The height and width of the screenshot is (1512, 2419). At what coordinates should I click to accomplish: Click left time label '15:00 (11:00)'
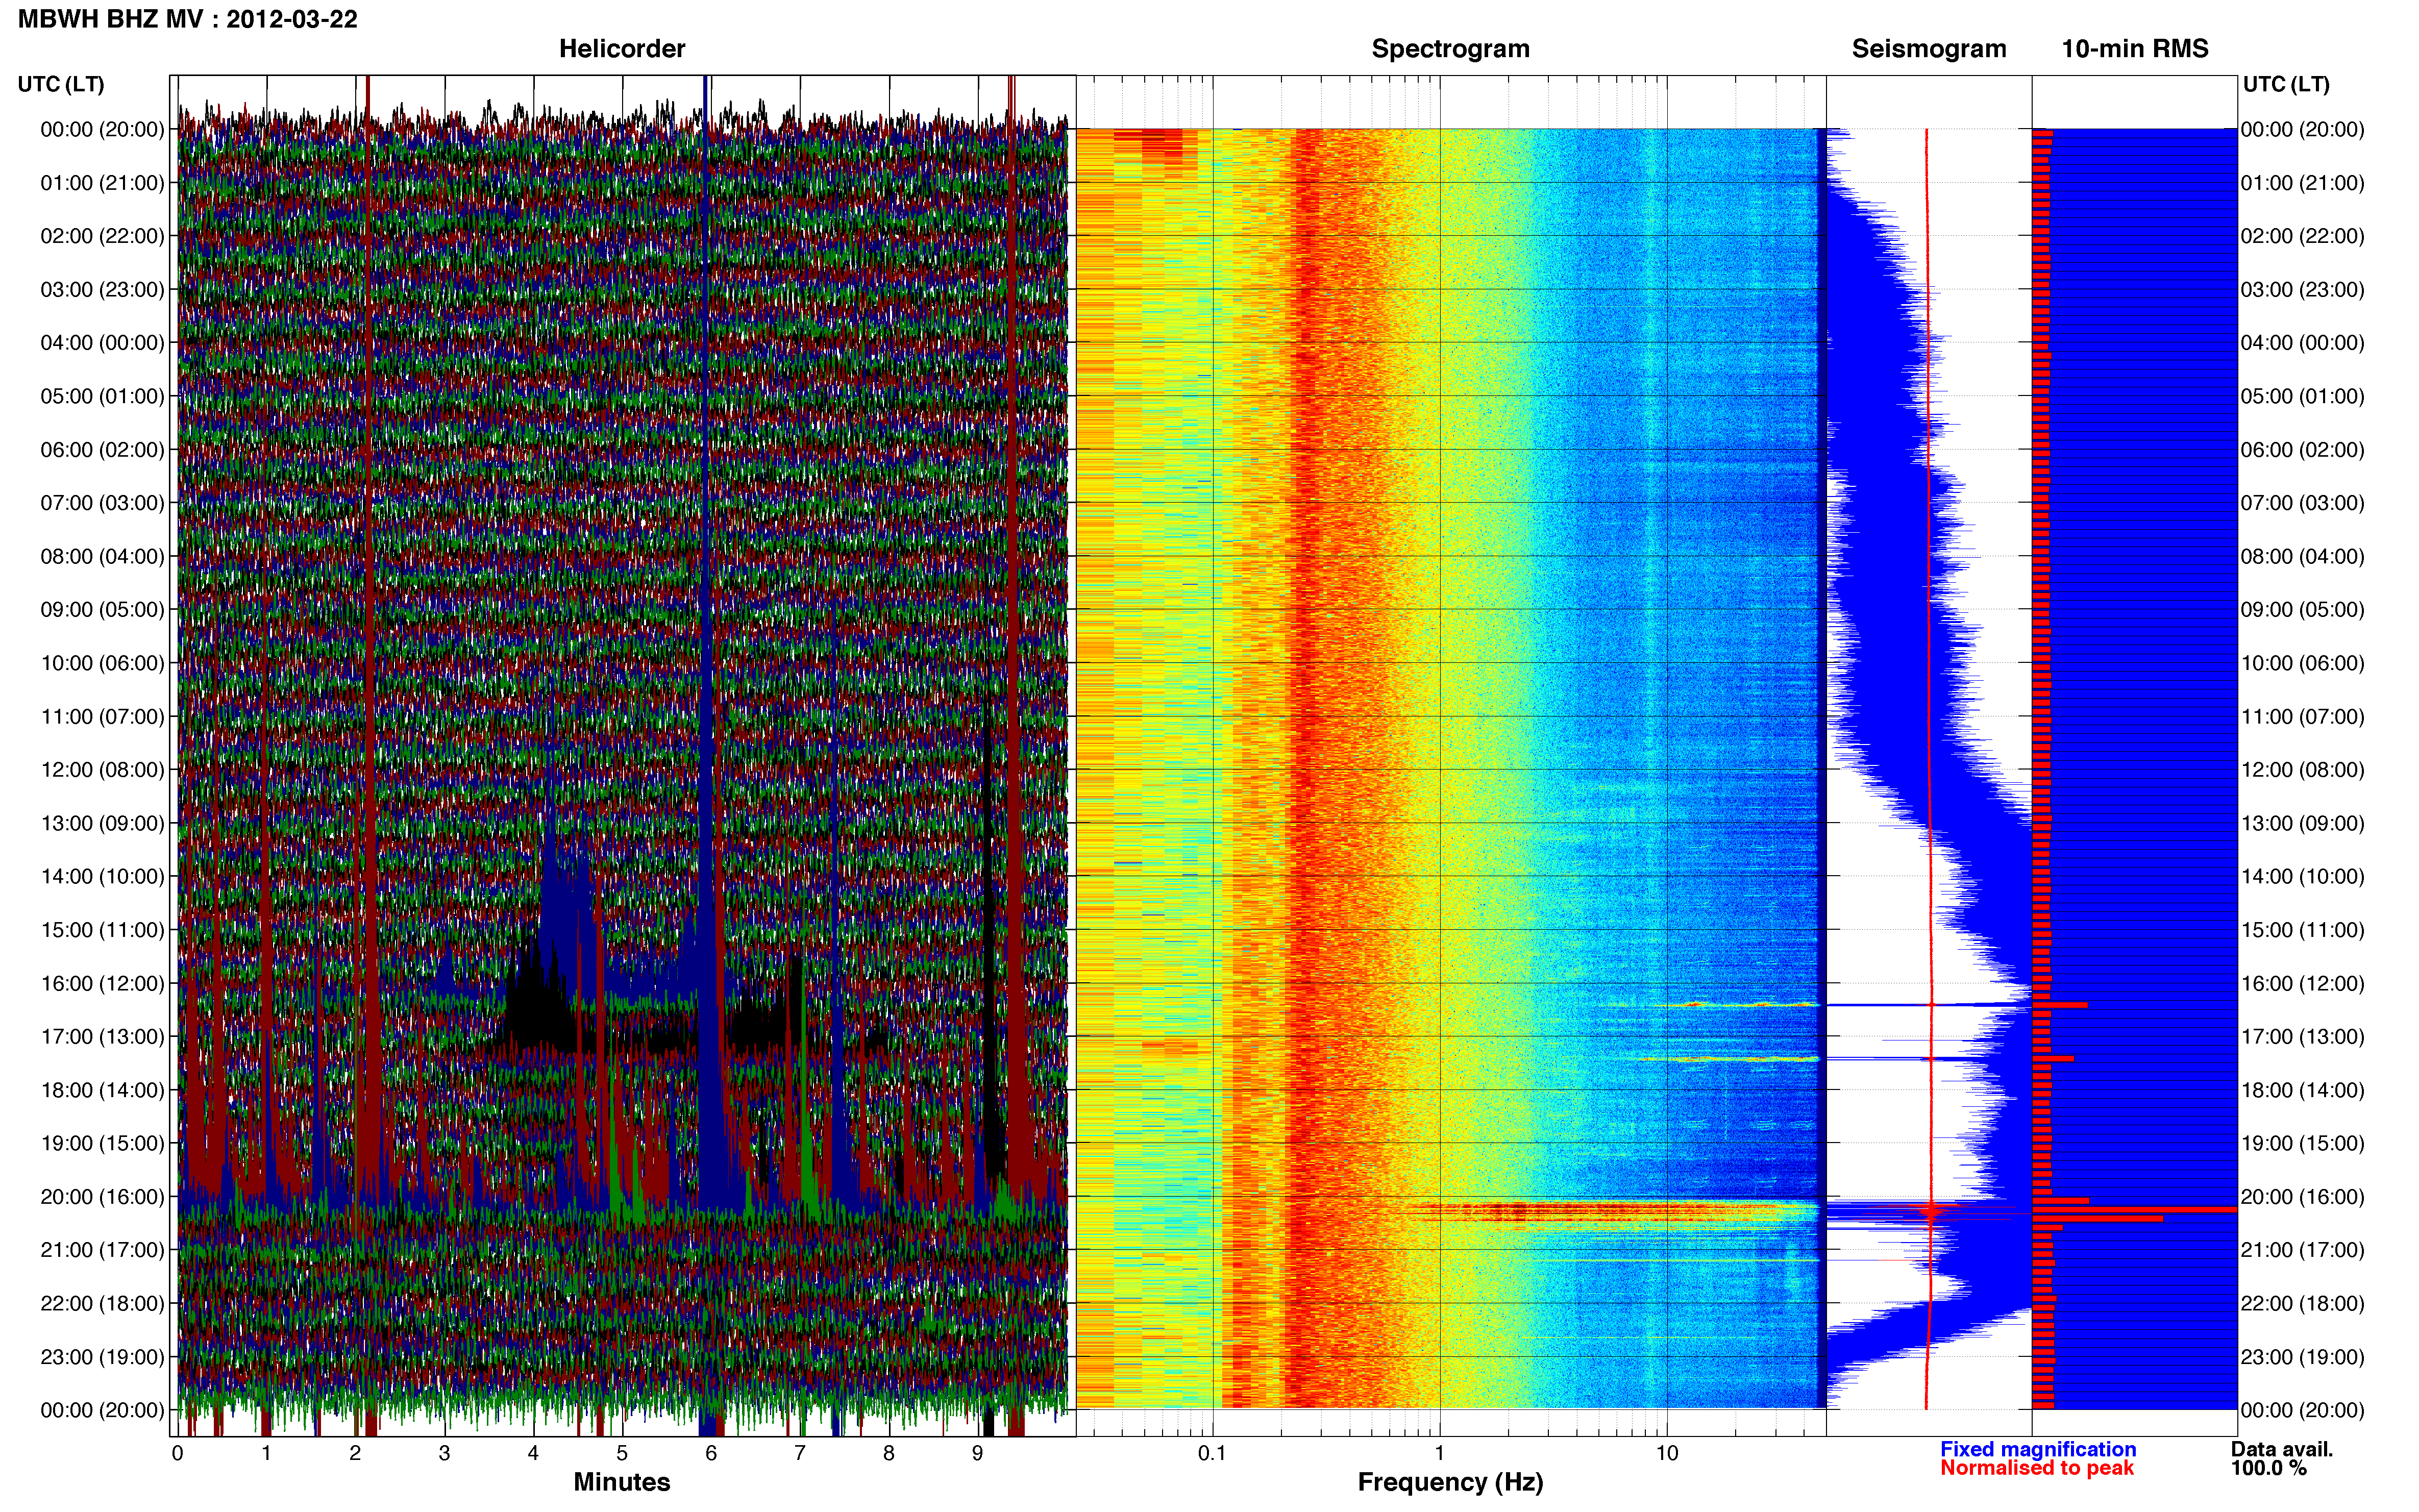[102, 930]
